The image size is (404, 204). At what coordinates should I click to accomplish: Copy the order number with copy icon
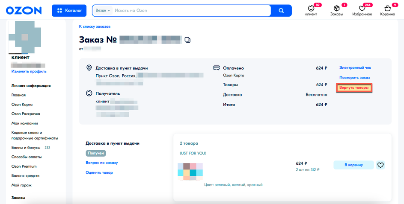188,40
